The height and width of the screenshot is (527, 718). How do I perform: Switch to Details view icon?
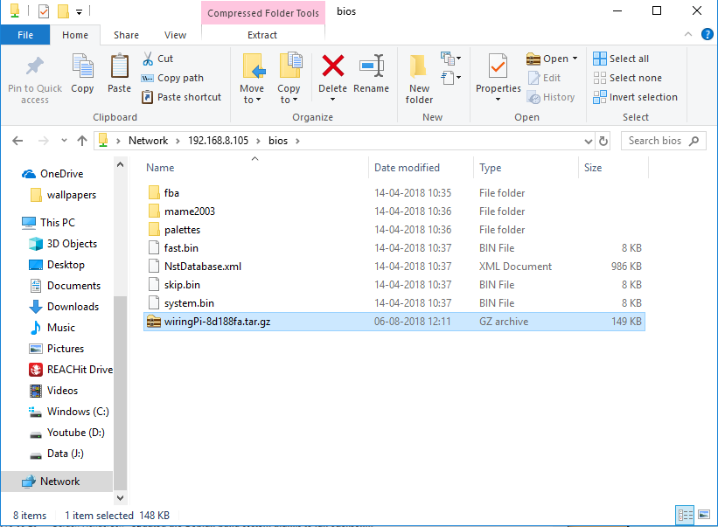[x=685, y=515]
